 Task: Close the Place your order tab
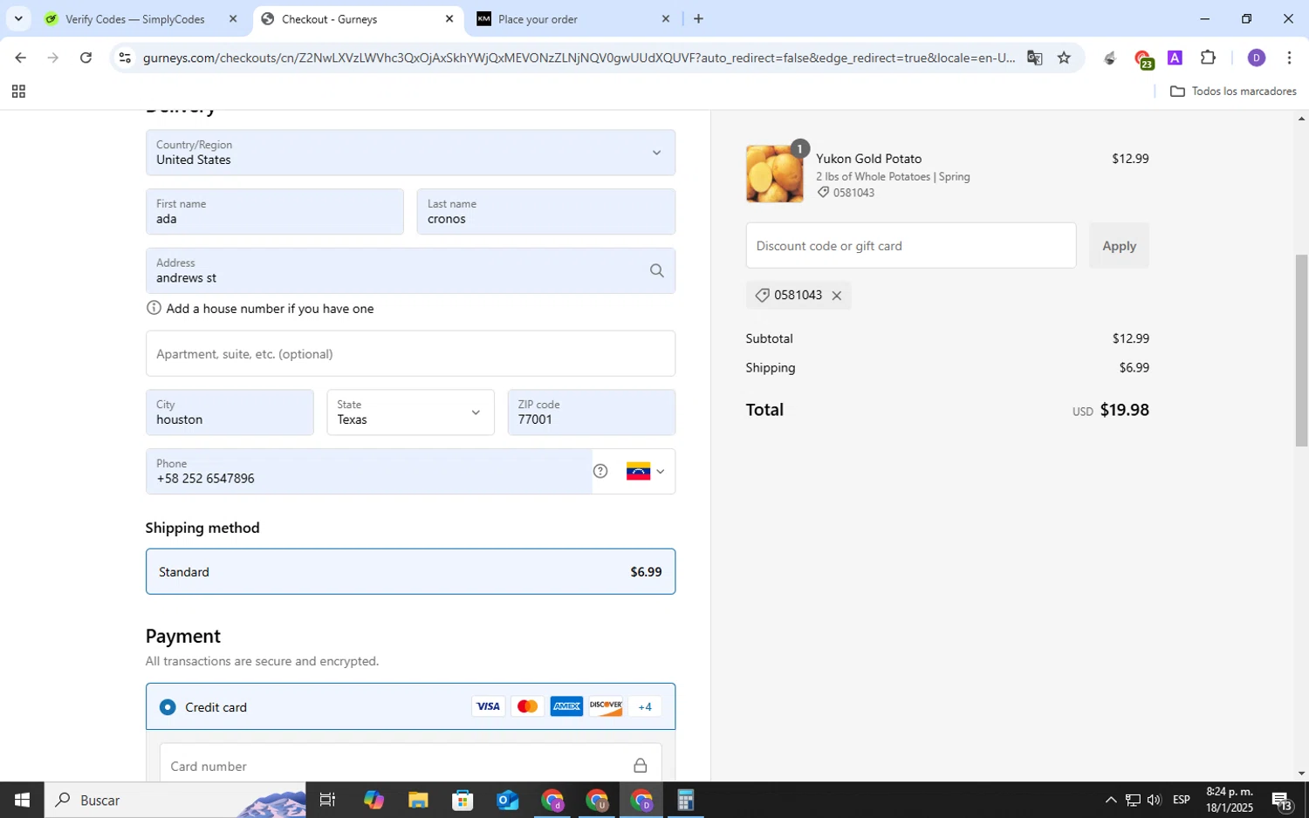click(666, 18)
